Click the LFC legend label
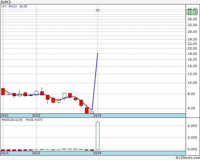Viewport: 200px width, 160px height. click(x=4, y=6)
